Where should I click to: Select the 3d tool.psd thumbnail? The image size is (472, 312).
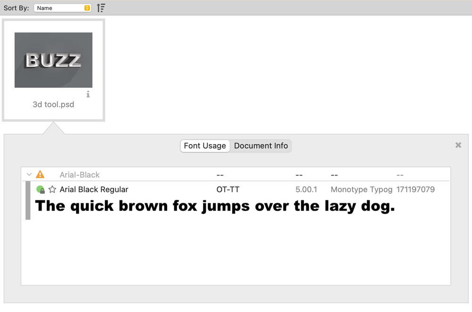[x=54, y=60]
